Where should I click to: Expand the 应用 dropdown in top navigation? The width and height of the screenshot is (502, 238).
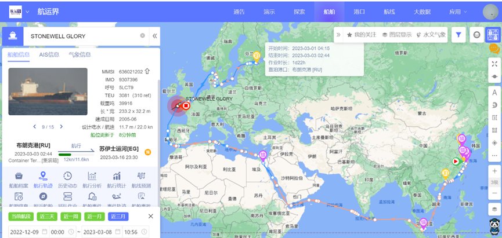[x=457, y=12]
